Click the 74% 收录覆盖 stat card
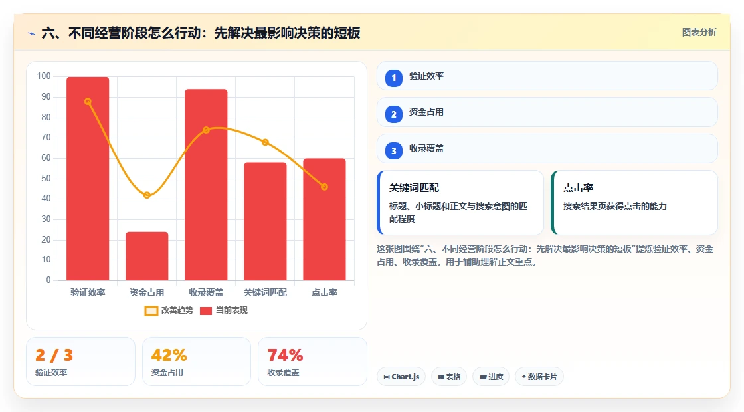 [313, 361]
